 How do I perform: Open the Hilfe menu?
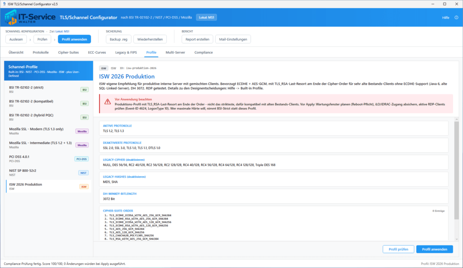[445, 18]
